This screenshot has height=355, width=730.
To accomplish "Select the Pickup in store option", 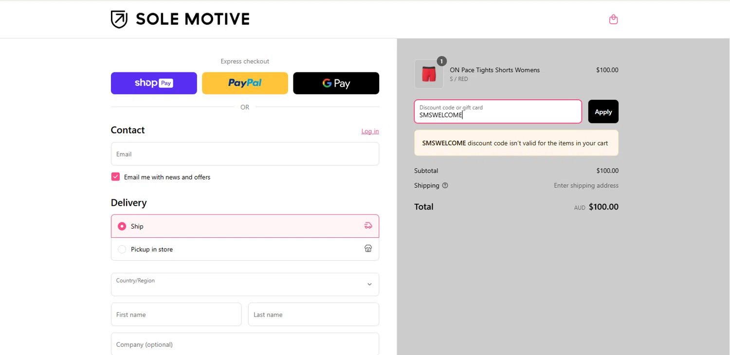I will pyautogui.click(x=245, y=249).
